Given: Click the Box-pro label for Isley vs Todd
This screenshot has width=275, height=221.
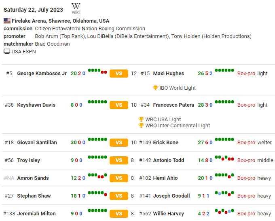Looking at the screenshot, I should click(246, 160).
